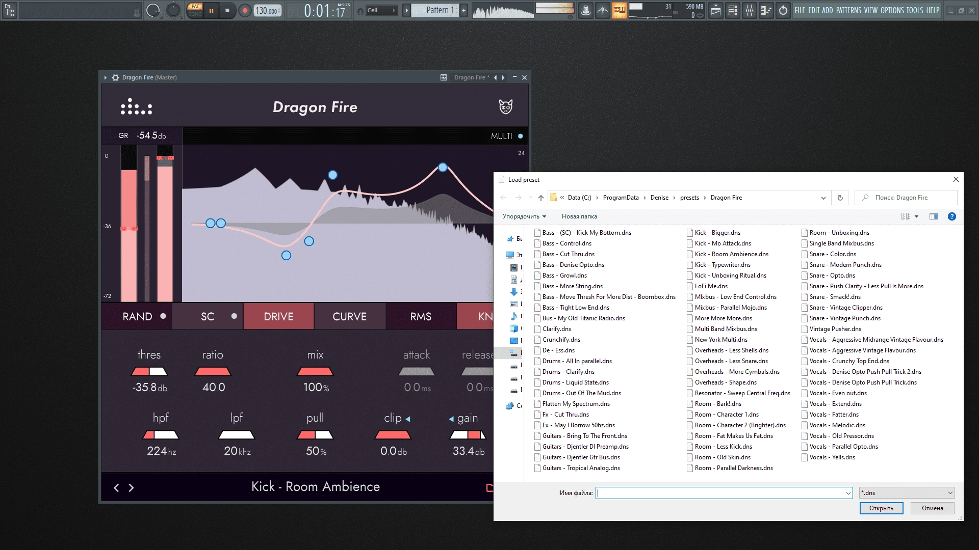Go to next preset in Dragon Fire footer

point(131,488)
